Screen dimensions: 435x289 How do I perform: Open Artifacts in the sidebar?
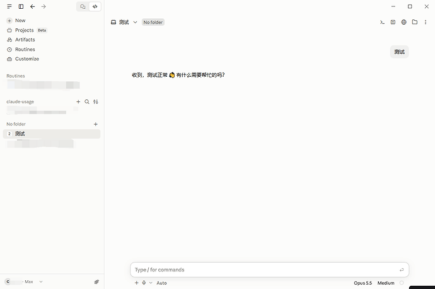25,40
